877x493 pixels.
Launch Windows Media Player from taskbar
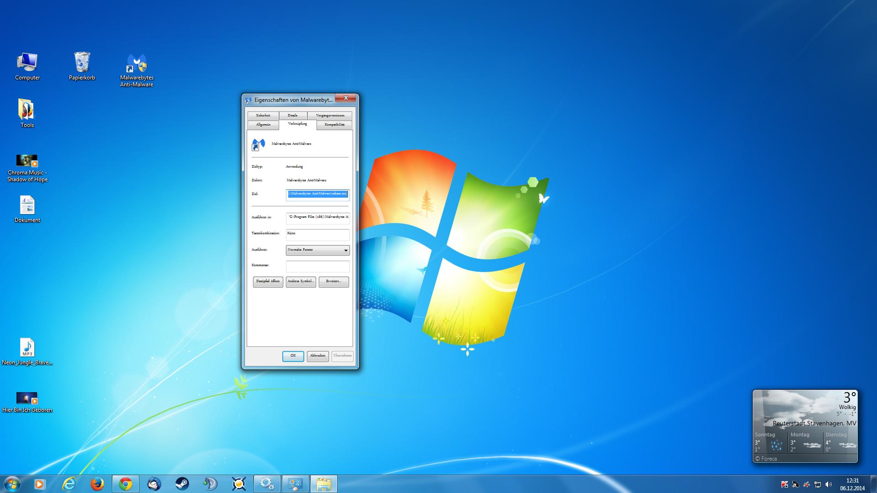(x=40, y=484)
